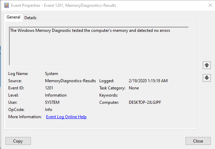Select the Source value MemoryDiagnostics-Results
215x149 pixels.
[70, 81]
